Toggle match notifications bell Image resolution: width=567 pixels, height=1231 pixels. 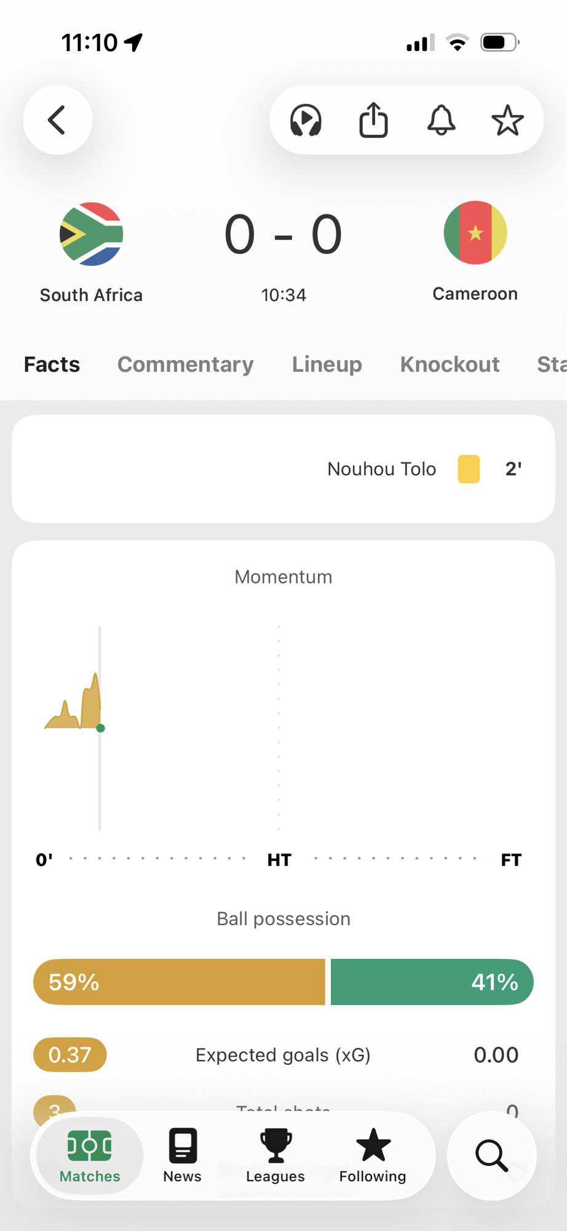pyautogui.click(x=441, y=120)
